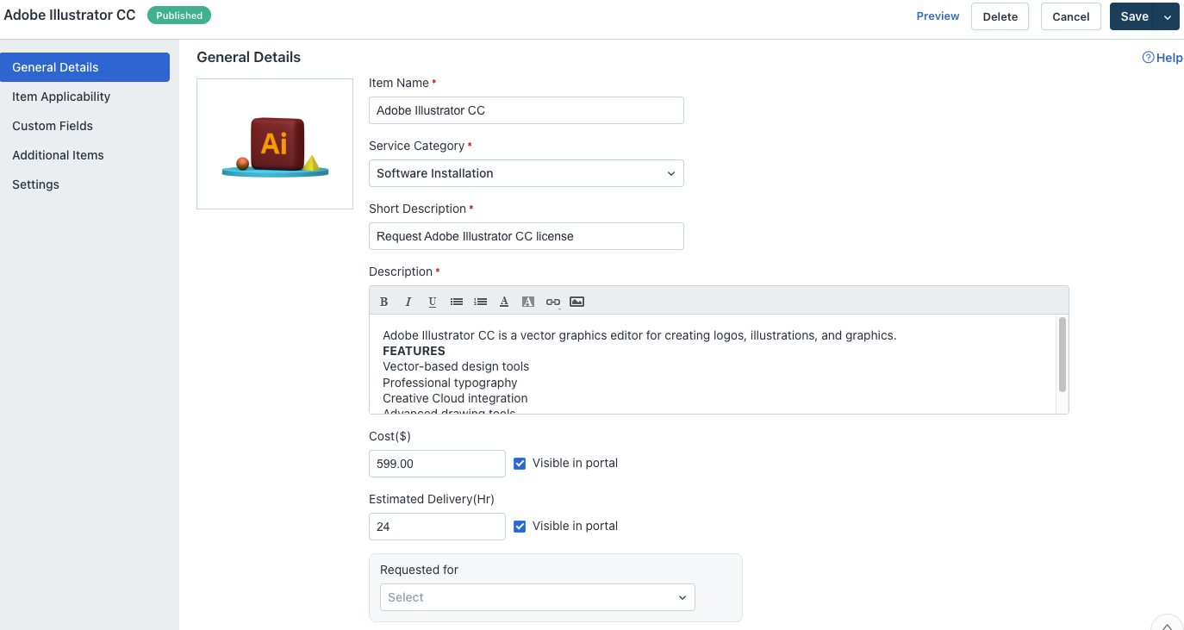Open Additional Items section

[58, 155]
